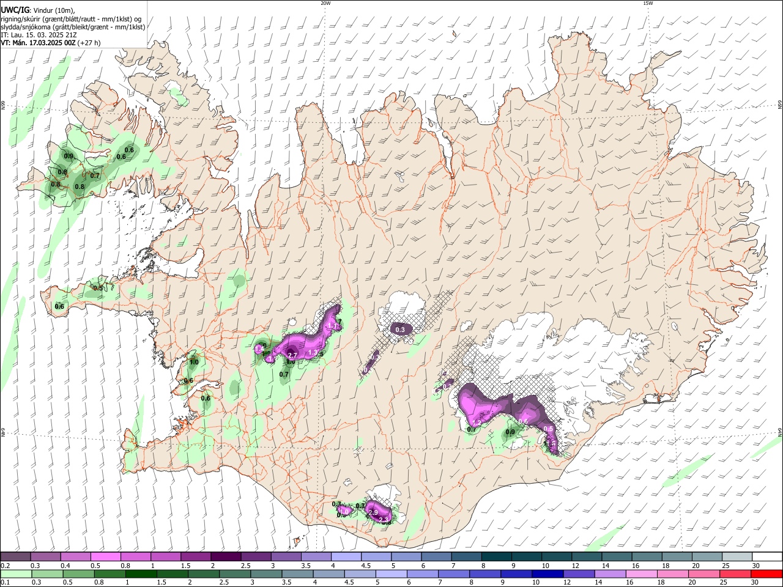Image resolution: width=783 pixels, height=587 pixels.
Task: Click the dark teal swatch at snow-scale 8
Action: [495, 557]
